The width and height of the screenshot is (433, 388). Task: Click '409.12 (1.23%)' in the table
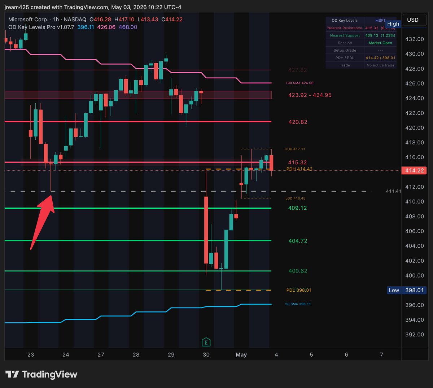click(x=380, y=35)
